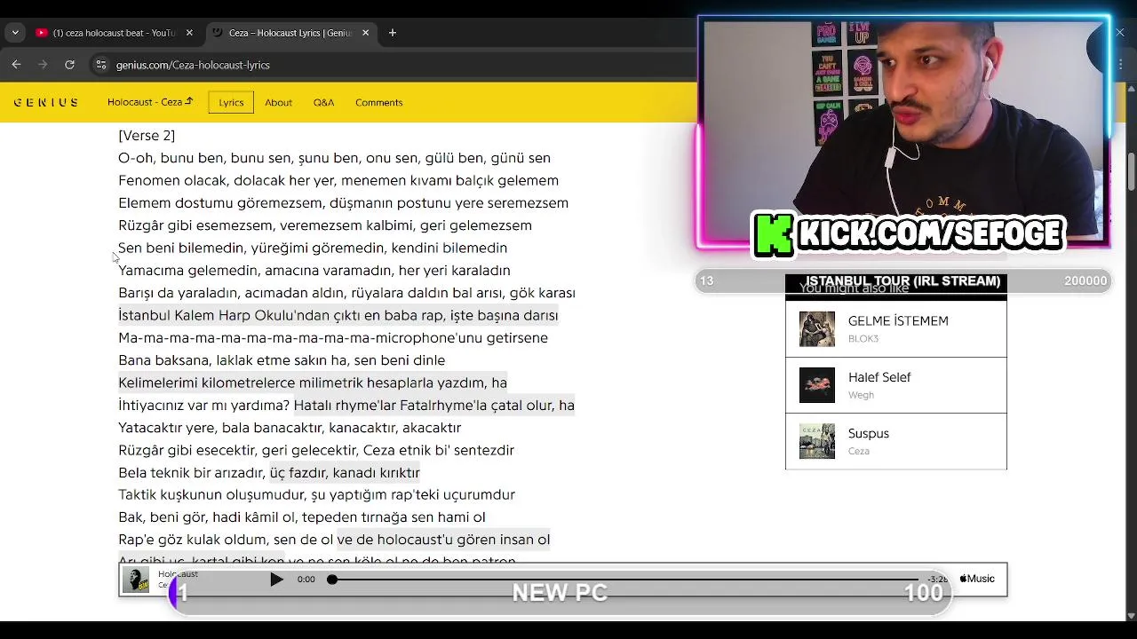Open annotation for Kelimelerimi kilometrelerce line

[313, 383]
